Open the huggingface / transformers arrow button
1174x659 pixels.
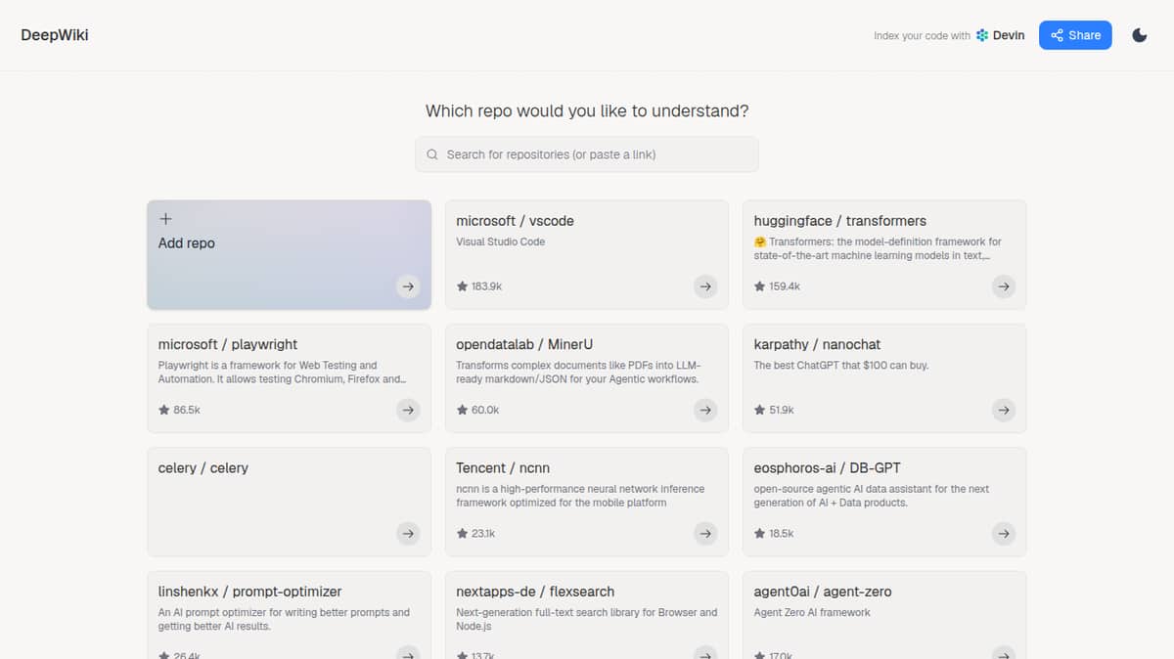[1004, 286]
